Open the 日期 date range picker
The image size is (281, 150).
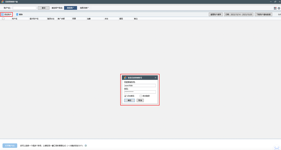pyautogui.click(x=239, y=14)
